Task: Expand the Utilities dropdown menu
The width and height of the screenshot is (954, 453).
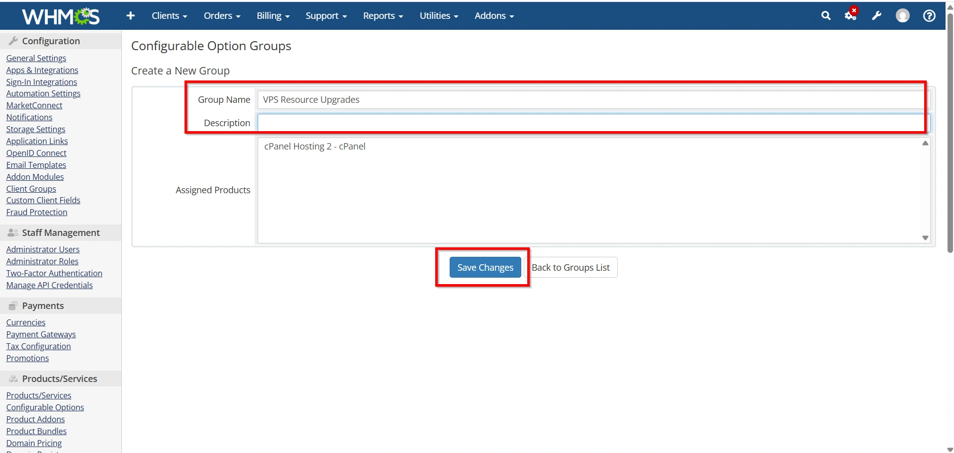Action: (439, 16)
